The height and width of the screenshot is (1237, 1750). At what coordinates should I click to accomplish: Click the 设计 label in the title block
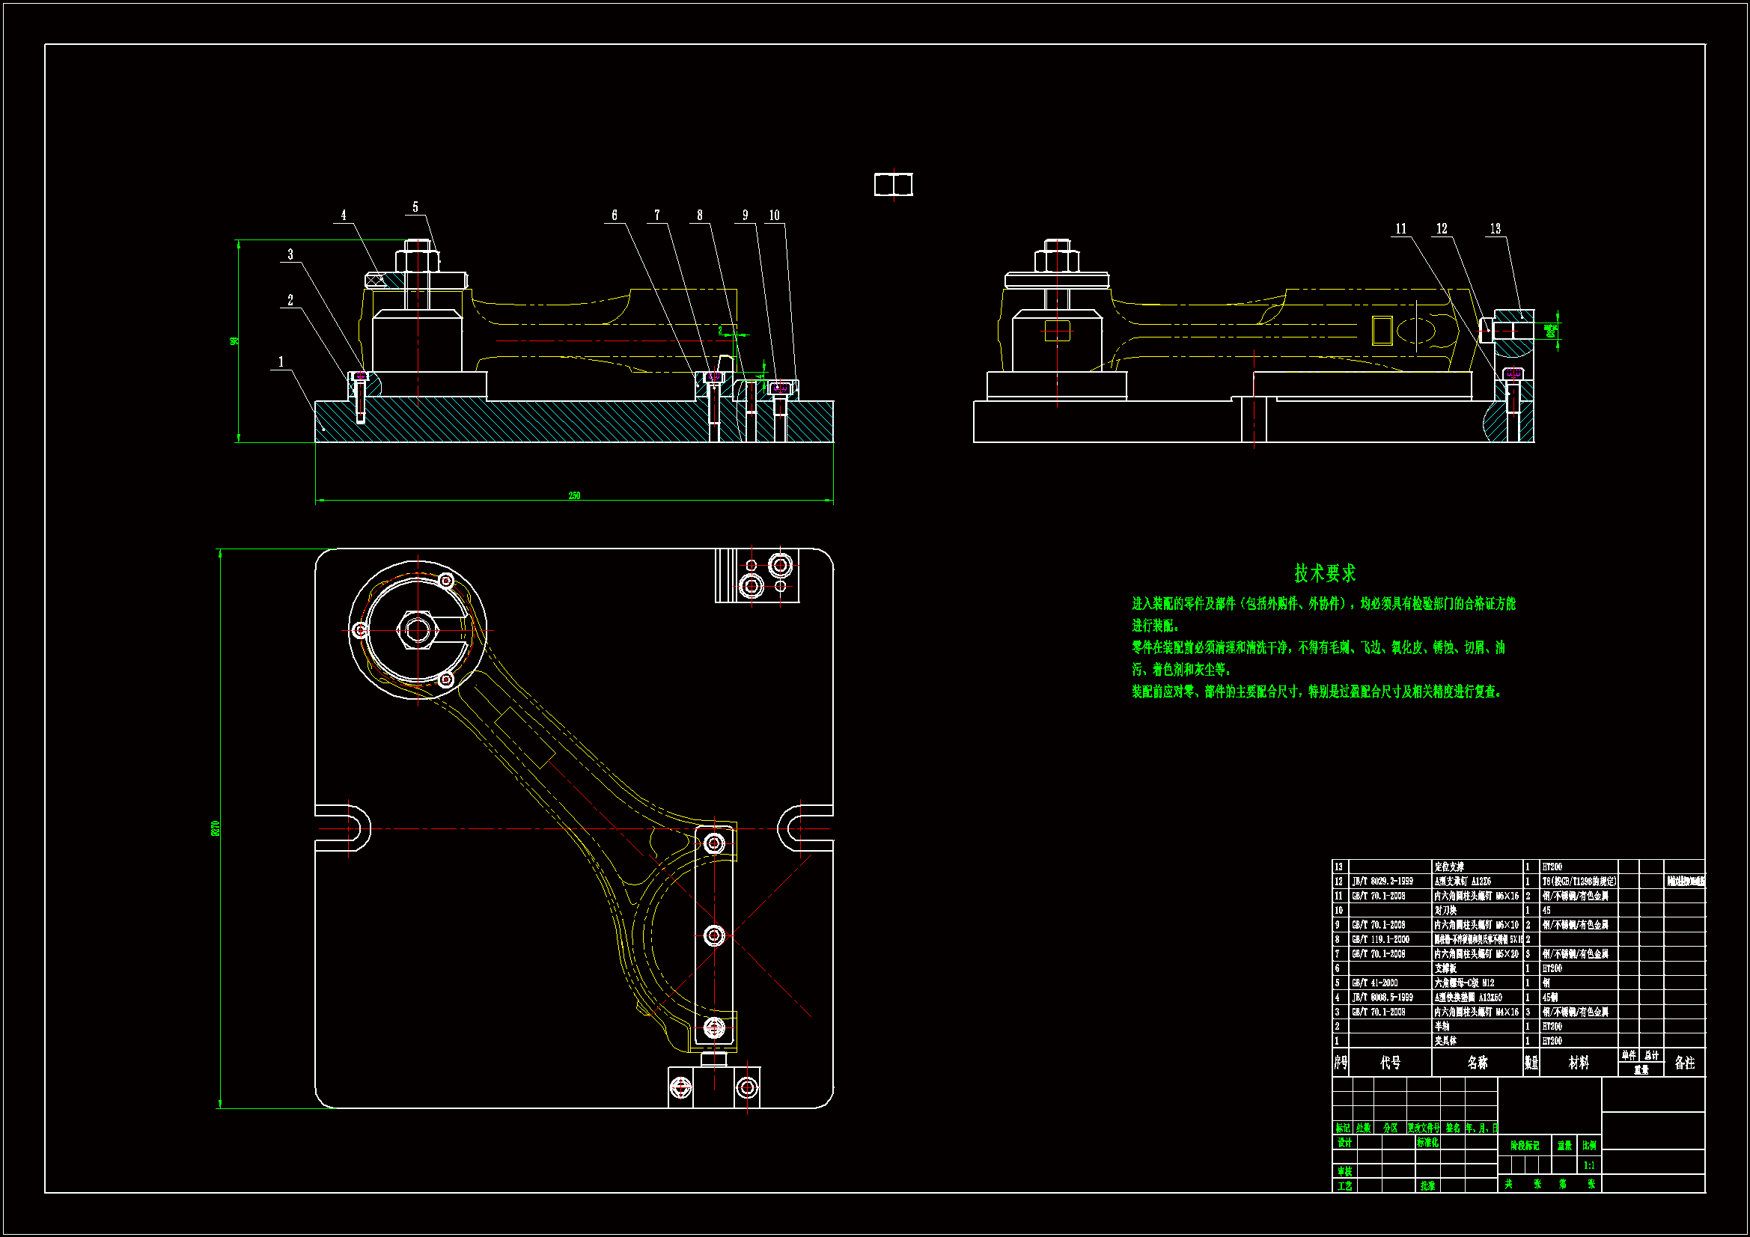click(x=1344, y=1143)
